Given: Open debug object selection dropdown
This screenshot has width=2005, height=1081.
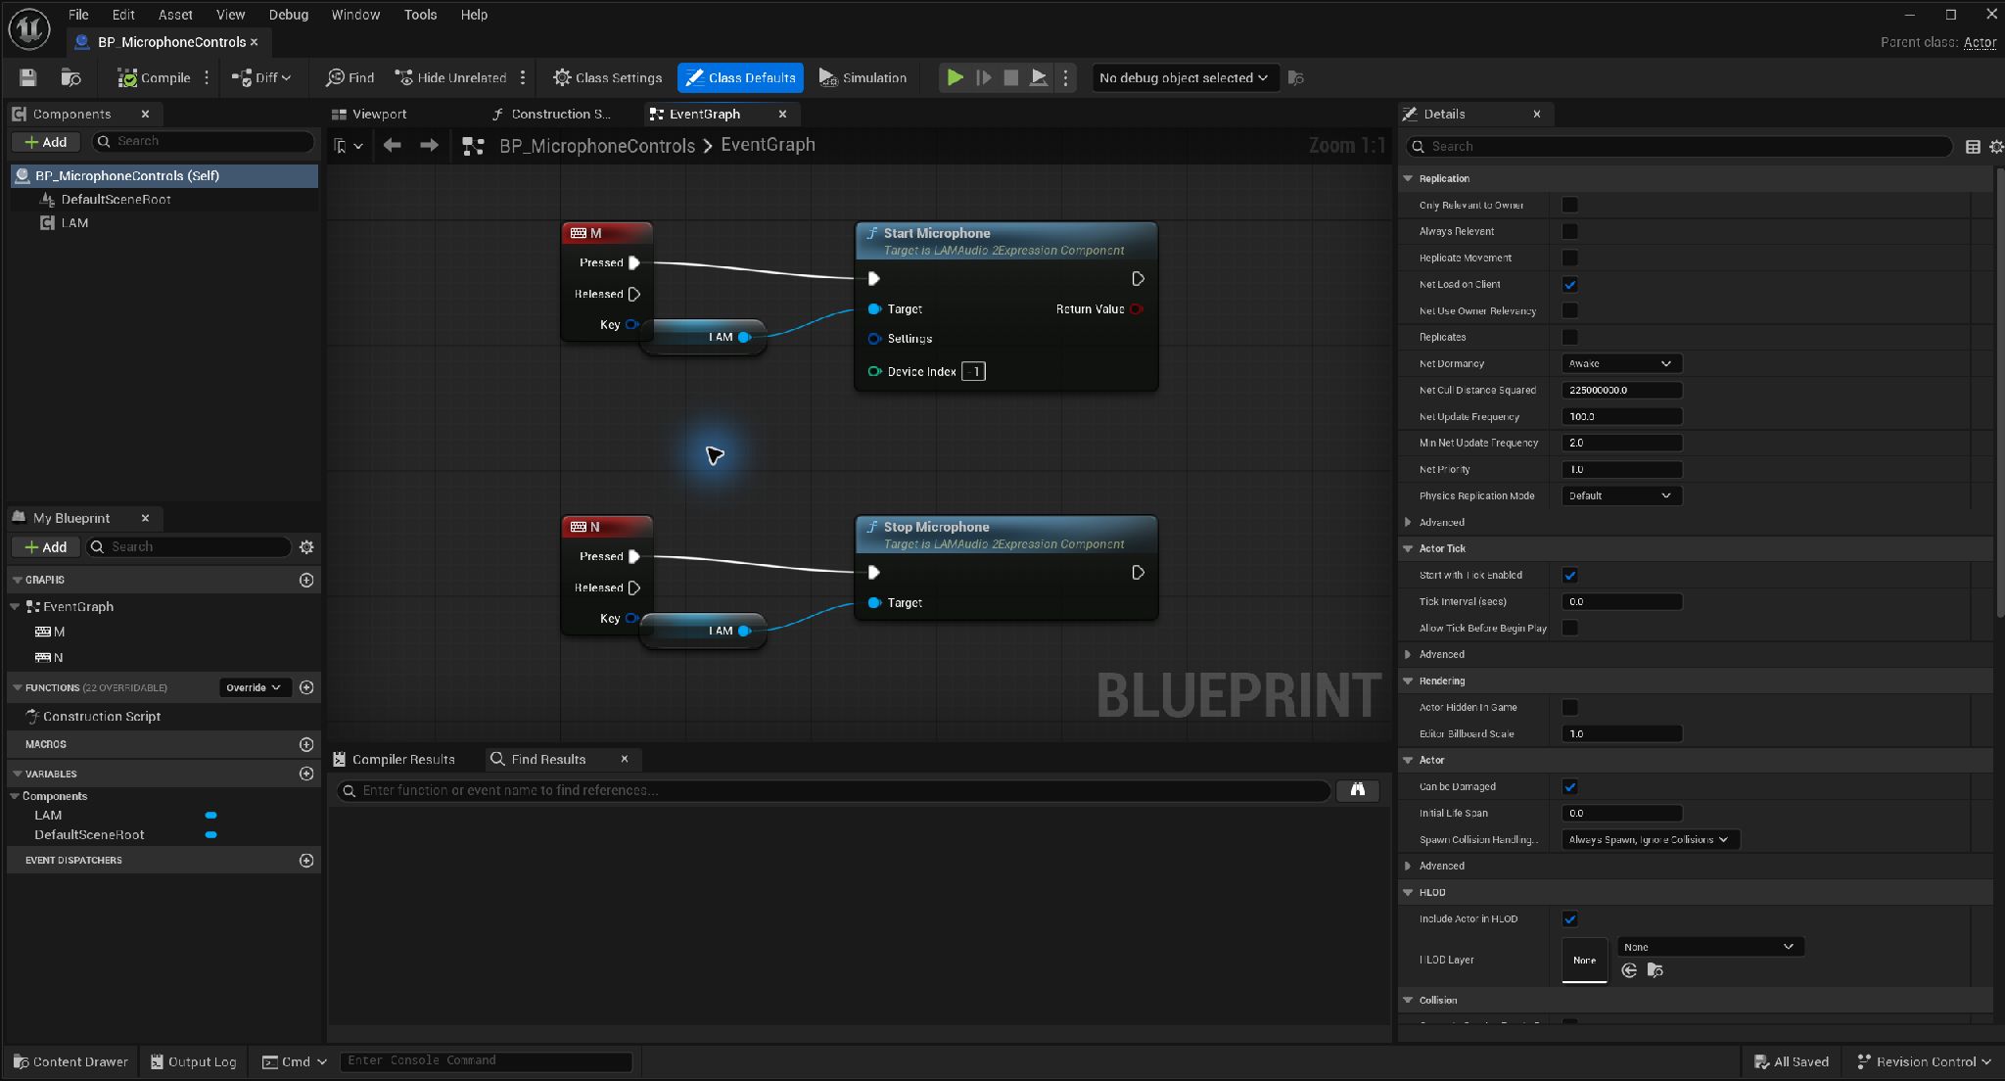Looking at the screenshot, I should pyautogui.click(x=1185, y=77).
